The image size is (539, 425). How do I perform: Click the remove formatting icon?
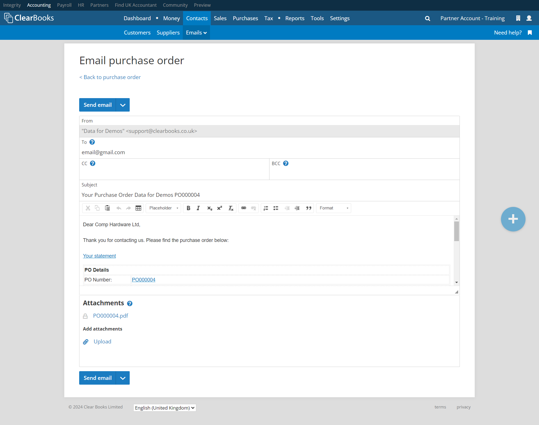[x=231, y=208]
